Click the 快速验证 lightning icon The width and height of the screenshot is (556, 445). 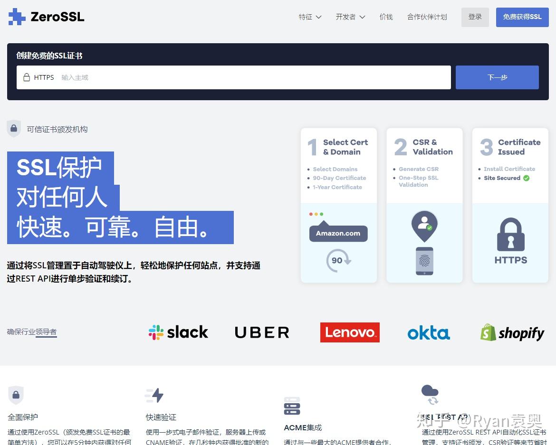[x=154, y=395]
